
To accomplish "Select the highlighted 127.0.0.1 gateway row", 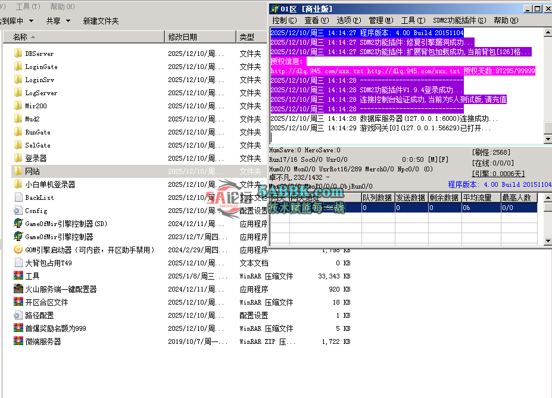I will point(314,208).
